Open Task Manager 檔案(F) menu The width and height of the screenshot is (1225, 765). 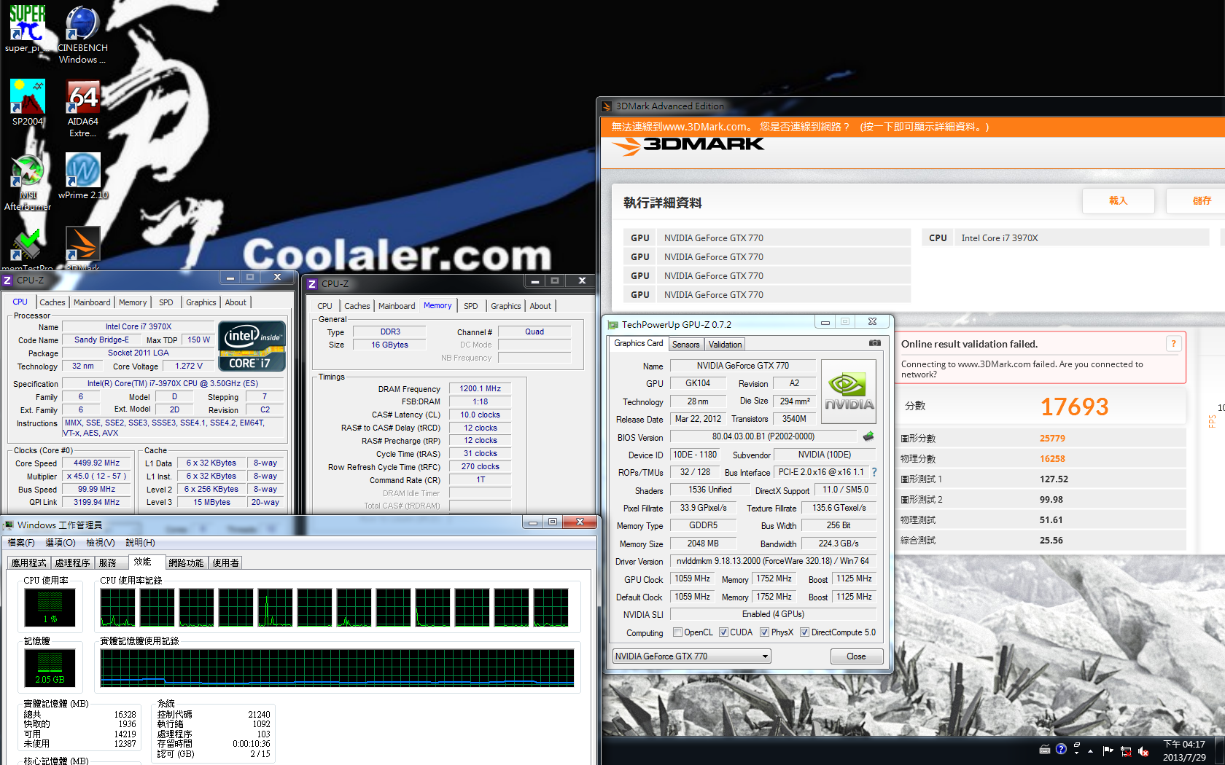pyautogui.click(x=21, y=543)
